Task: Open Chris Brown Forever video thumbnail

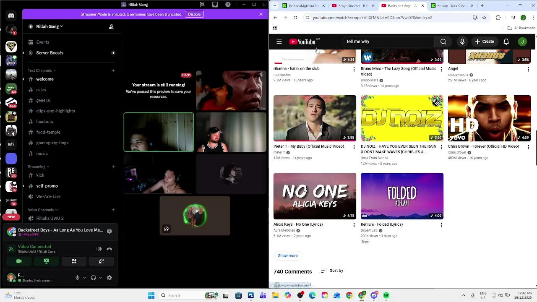Action: tap(489, 118)
